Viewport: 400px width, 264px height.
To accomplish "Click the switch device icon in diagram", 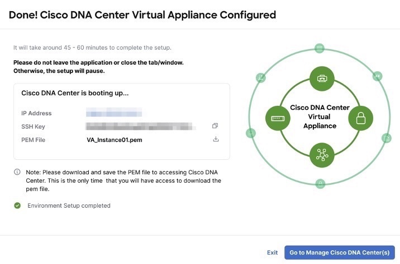I will (278, 118).
